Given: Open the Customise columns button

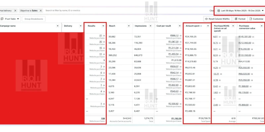Looking at the screenshot, I should pos(256,19).
